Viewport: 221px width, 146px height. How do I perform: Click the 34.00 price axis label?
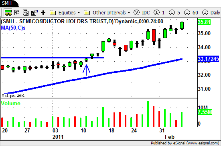click(204, 47)
